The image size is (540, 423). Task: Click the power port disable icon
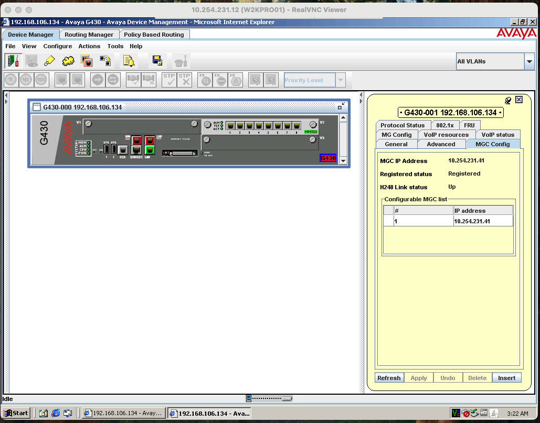[x=271, y=80]
